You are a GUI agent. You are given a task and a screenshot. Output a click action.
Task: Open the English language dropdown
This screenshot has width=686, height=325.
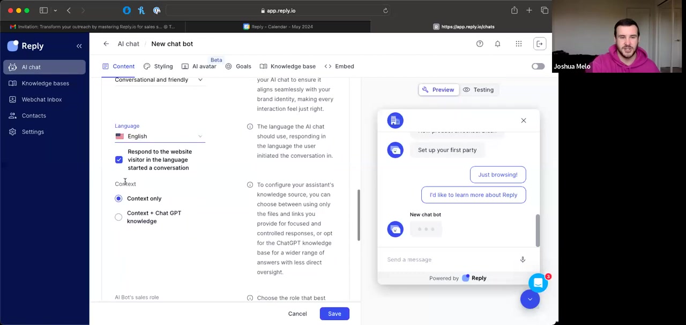159,136
